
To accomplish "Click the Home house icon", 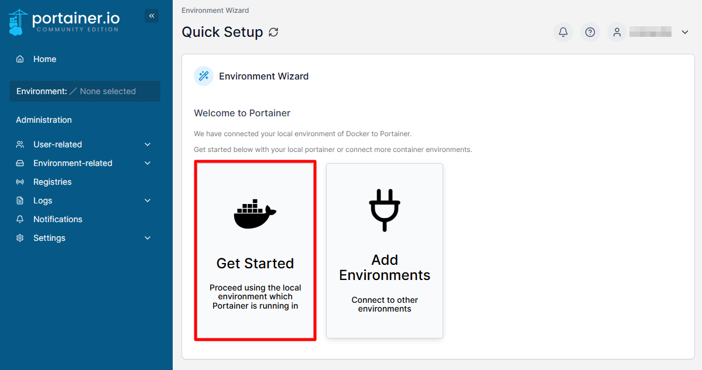I will pyautogui.click(x=20, y=59).
